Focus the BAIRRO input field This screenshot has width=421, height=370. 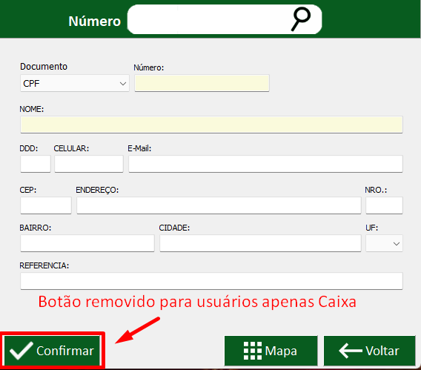tap(87, 243)
